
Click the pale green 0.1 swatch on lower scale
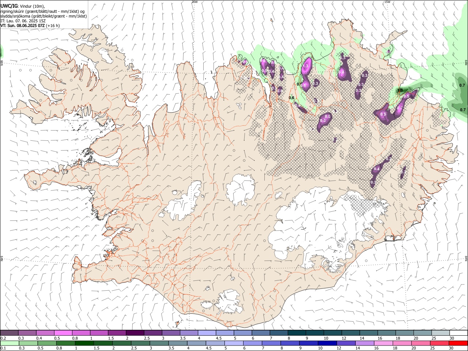tap(10, 343)
